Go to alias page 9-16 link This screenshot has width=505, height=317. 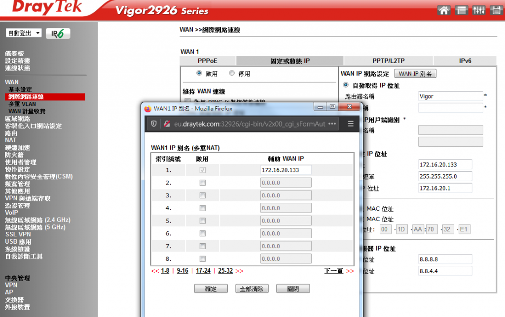click(182, 271)
